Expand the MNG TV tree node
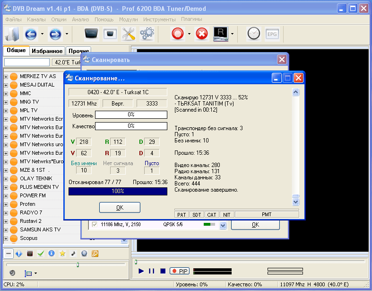The image size is (372, 291). (6, 102)
